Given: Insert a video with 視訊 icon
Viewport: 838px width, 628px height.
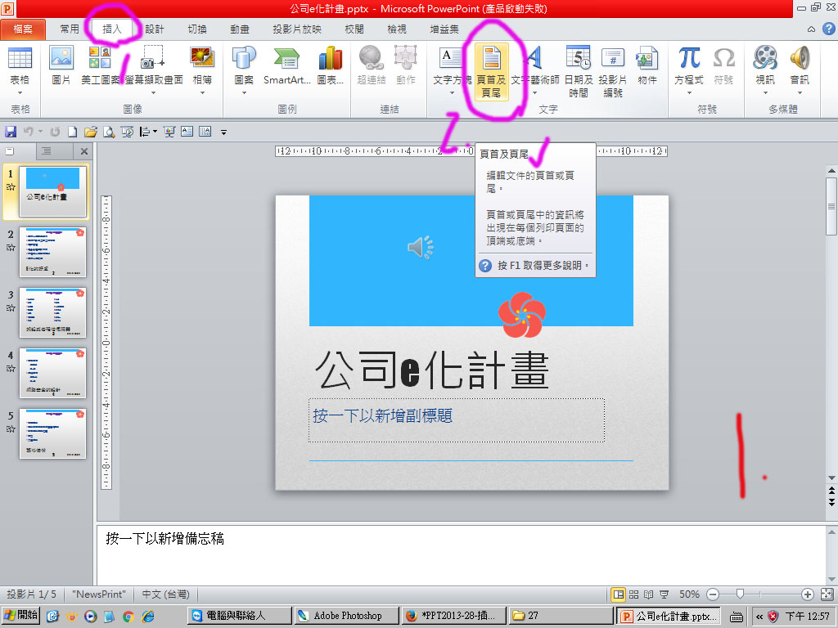Looking at the screenshot, I should tap(765, 58).
